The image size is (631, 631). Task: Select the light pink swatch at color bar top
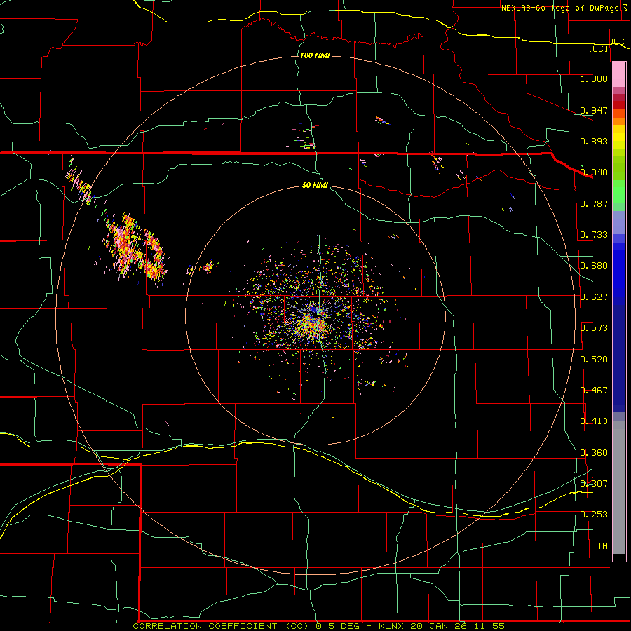(x=619, y=74)
